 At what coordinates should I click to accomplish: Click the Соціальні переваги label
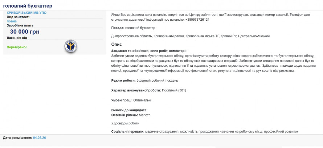128,131
